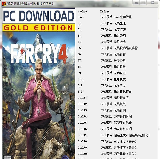
Task: Click the 'Ctrl+2' hotkey label
Action: pos(82,104)
